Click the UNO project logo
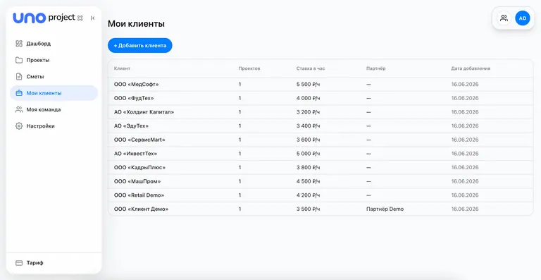This screenshot has width=541, height=280. pyautogui.click(x=44, y=18)
